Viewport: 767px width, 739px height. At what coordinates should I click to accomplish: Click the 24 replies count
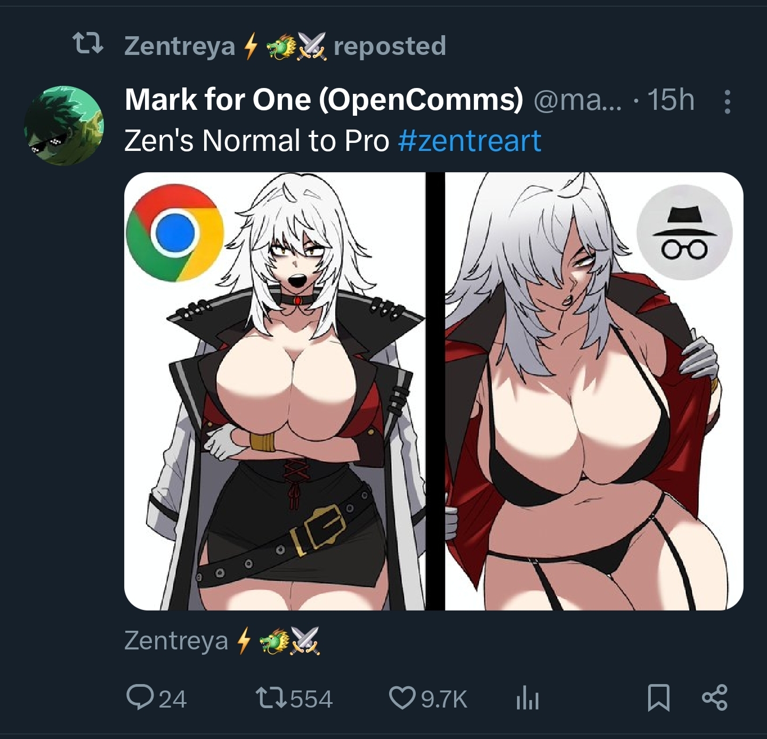click(x=172, y=699)
